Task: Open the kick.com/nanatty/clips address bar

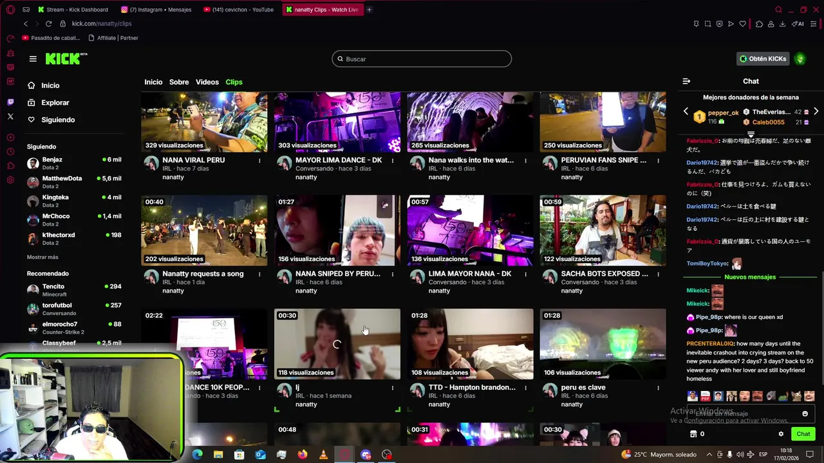Action: coord(102,24)
